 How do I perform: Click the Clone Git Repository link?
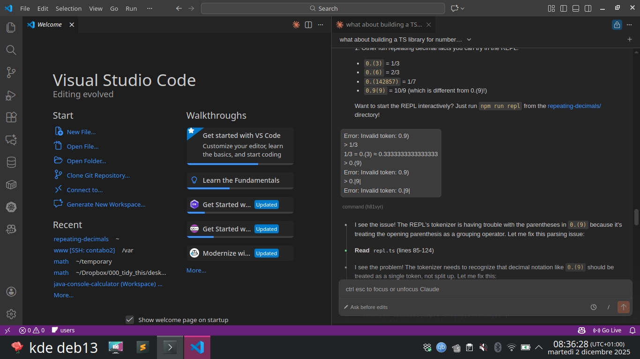[98, 175]
